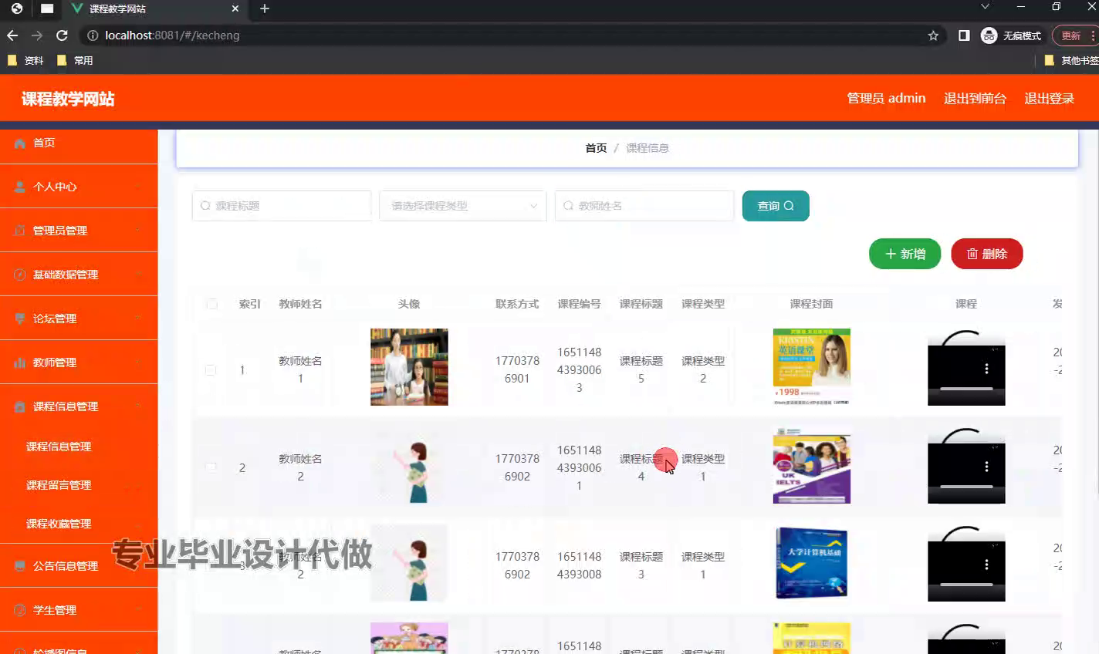Click the user icon beside 个人中心
1099x654 pixels.
point(20,187)
